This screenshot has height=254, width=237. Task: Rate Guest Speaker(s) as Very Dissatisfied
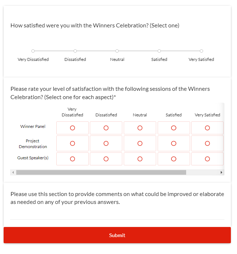73,159
